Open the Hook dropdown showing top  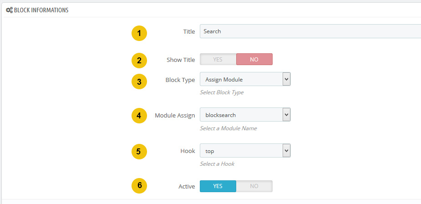tap(245, 151)
